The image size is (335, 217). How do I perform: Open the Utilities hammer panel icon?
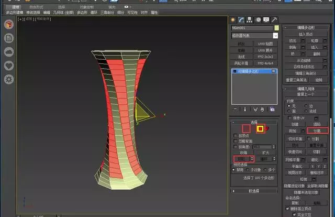tap(273, 20)
